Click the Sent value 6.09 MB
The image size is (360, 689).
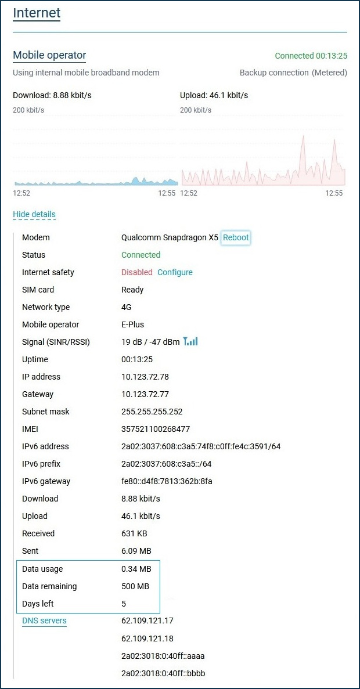click(x=136, y=551)
